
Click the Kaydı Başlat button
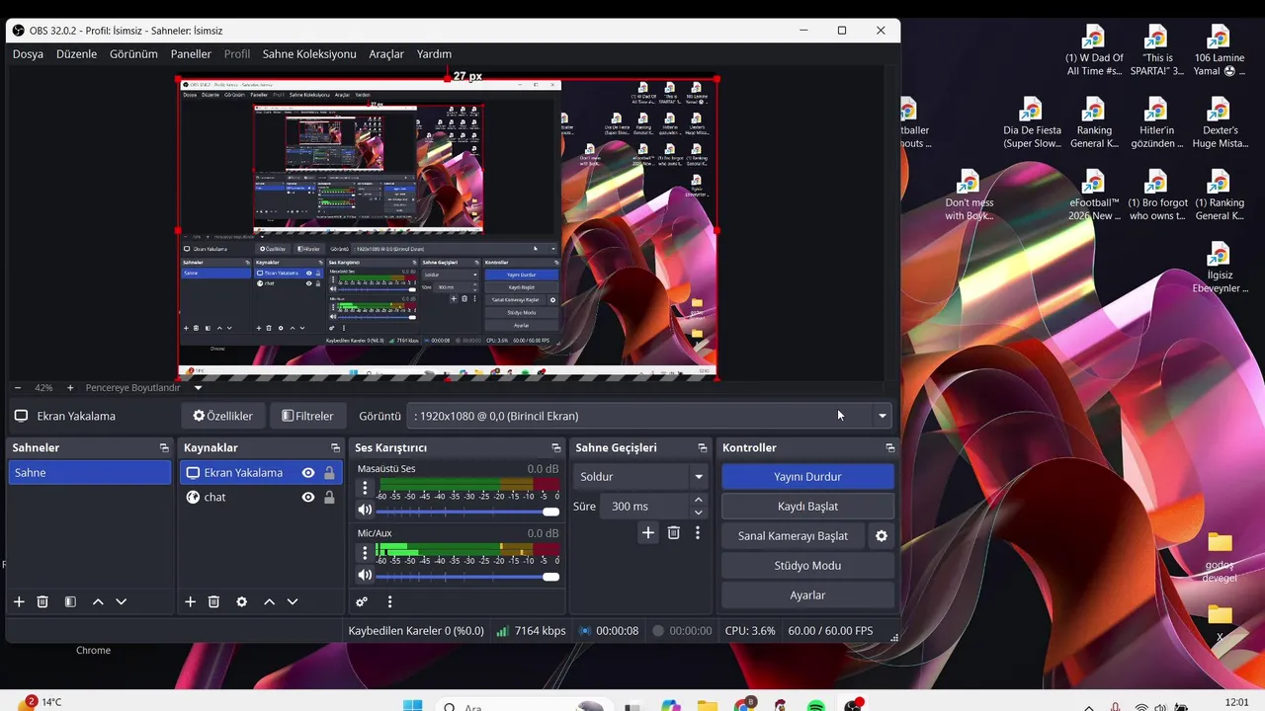pos(807,507)
